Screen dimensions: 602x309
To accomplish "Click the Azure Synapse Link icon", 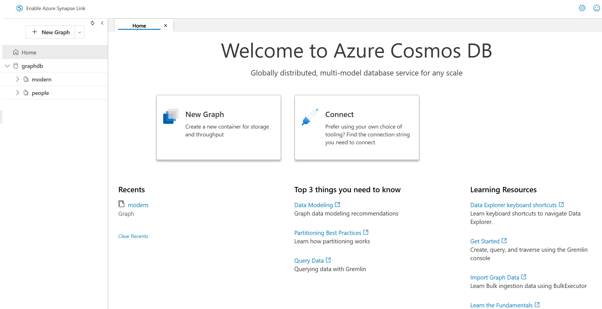I will coord(19,8).
